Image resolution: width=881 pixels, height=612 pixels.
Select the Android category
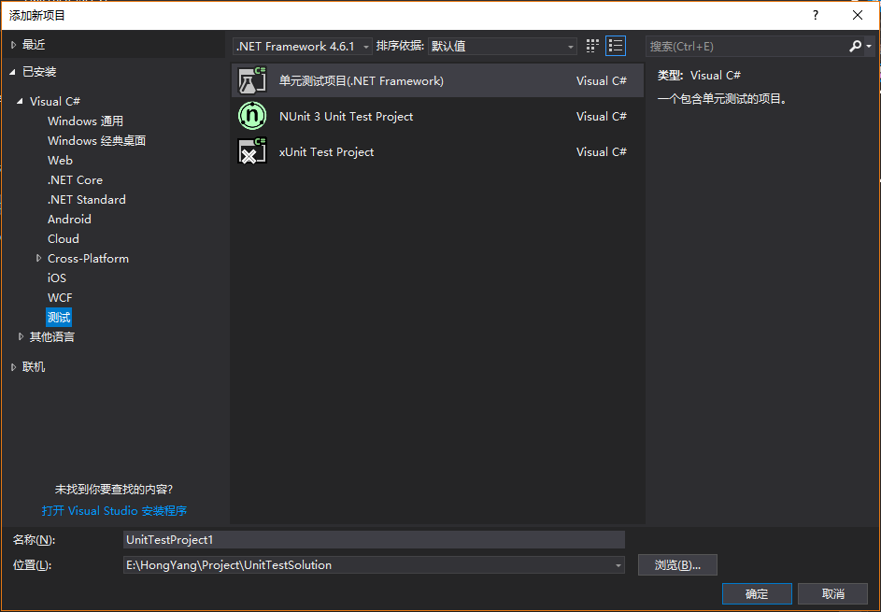pos(69,220)
